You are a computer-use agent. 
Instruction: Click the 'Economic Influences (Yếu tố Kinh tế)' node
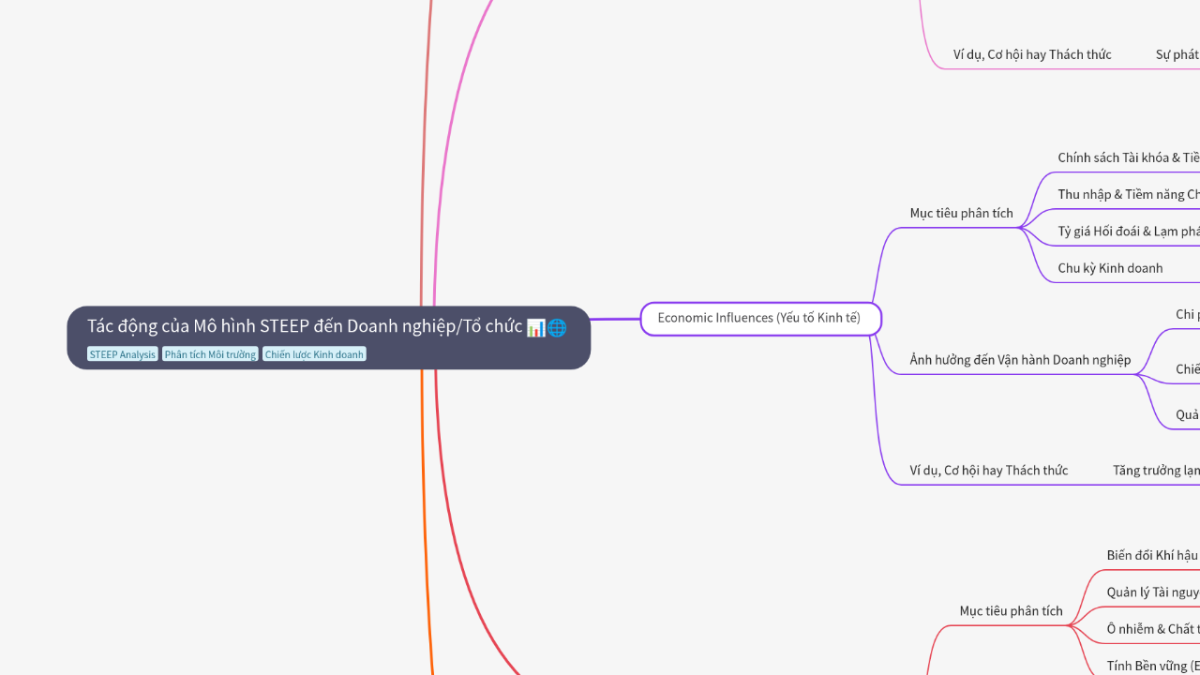[760, 318]
